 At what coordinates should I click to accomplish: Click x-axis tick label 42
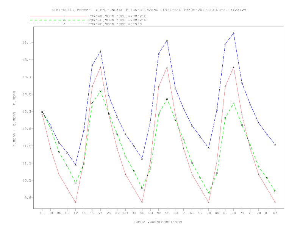159,213
